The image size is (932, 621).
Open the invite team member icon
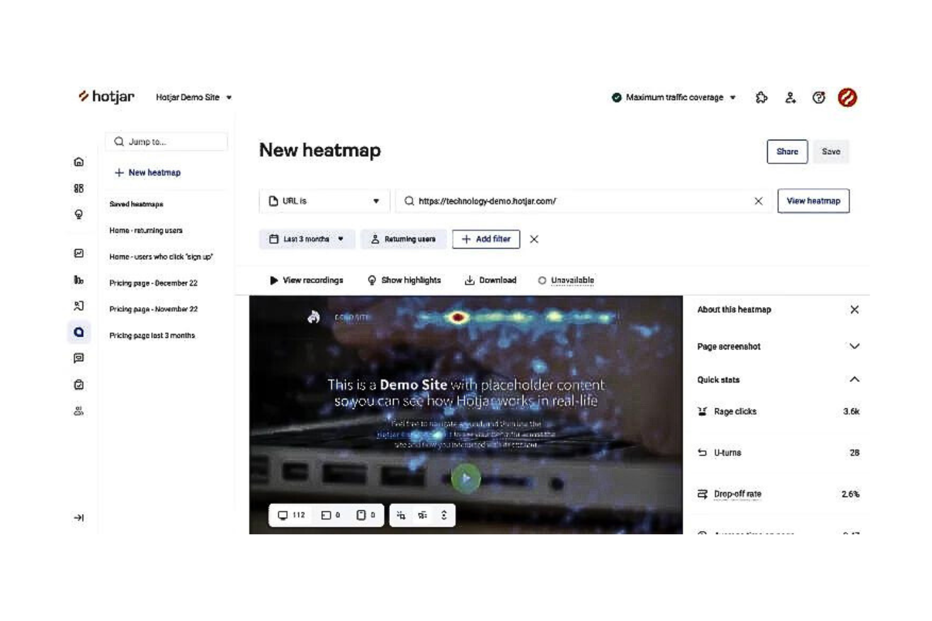pyautogui.click(x=790, y=98)
